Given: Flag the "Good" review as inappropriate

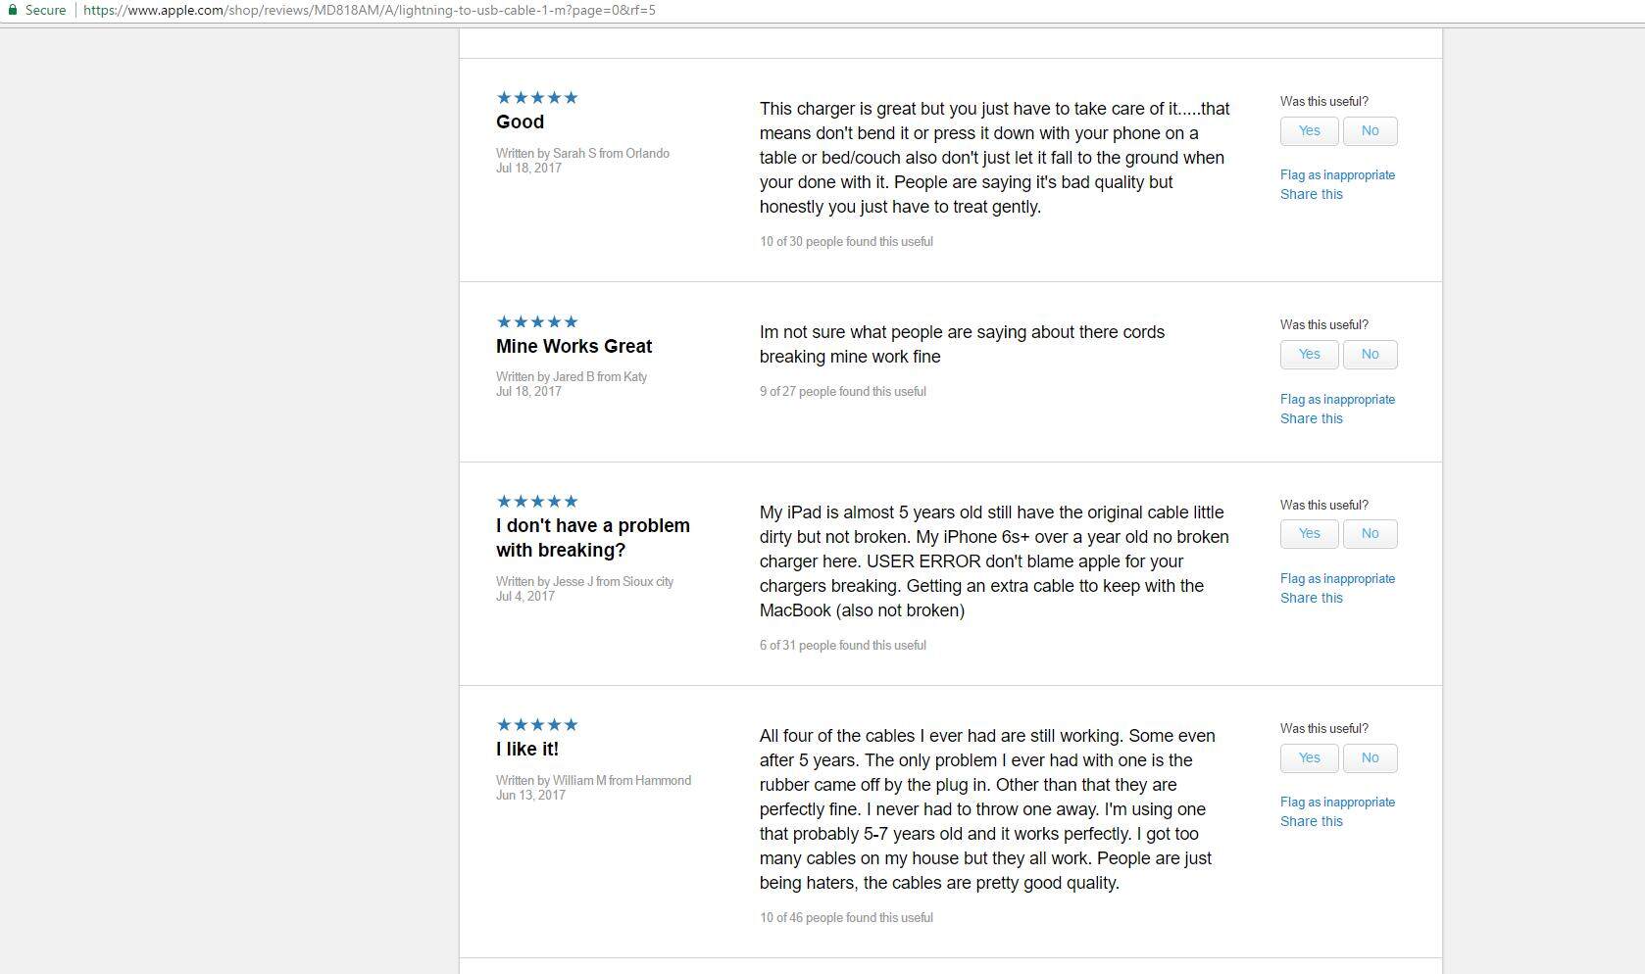Looking at the screenshot, I should coord(1337,175).
